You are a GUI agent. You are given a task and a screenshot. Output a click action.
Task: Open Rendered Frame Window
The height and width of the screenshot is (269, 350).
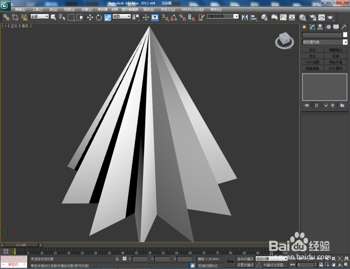tap(322, 17)
